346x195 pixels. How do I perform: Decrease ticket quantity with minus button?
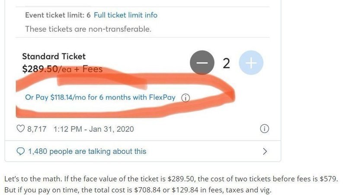coord(202,64)
